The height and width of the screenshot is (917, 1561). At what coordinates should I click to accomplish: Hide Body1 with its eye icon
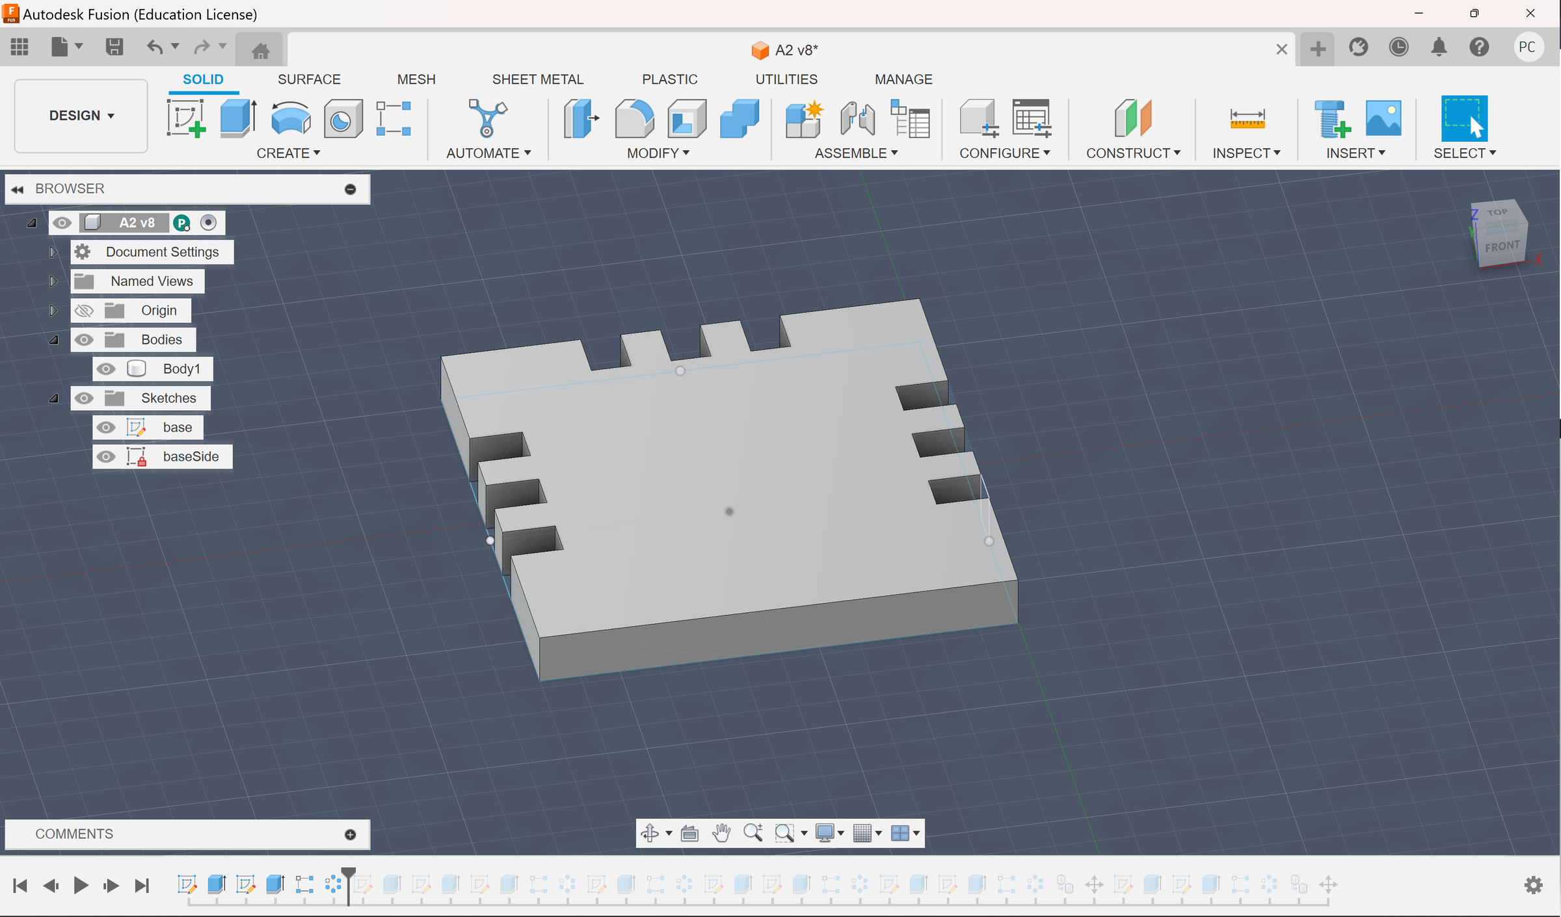click(x=106, y=369)
